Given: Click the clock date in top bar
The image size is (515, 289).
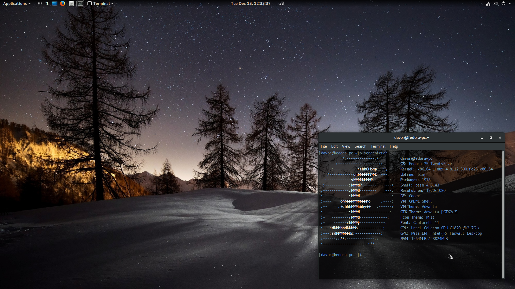Looking at the screenshot, I should 251,3.
